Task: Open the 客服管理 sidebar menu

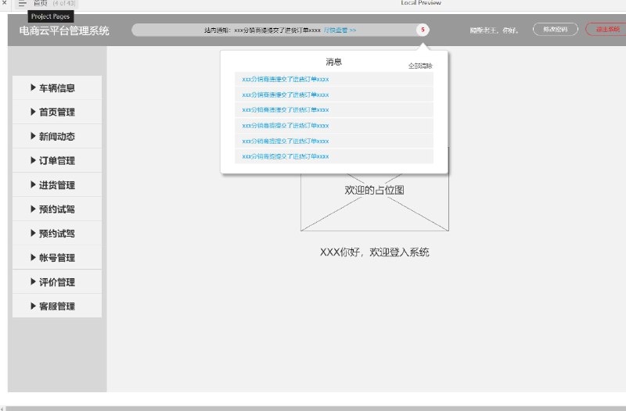Action: coord(57,306)
